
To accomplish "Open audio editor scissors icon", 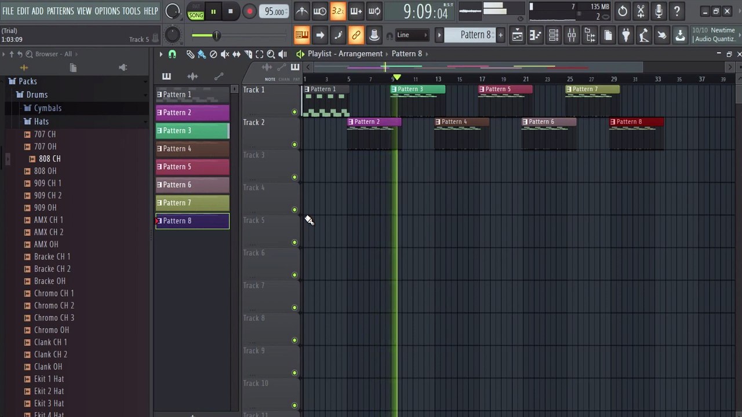I will [641, 11].
